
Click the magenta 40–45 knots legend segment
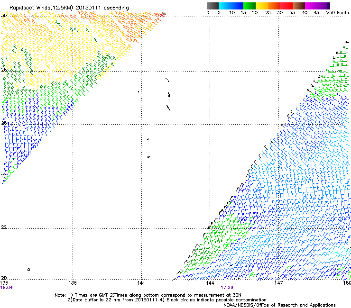[x=311, y=6]
